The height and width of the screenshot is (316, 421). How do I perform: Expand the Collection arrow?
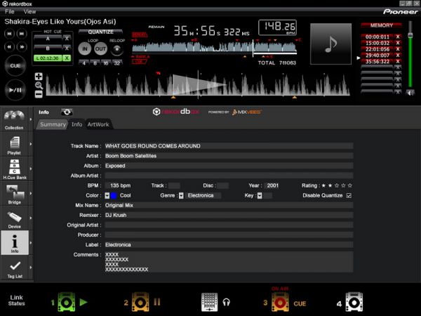pyautogui.click(x=31, y=119)
